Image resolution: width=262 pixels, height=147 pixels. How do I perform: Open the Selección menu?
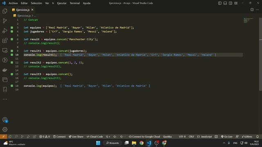pyautogui.click(x=36, y=3)
